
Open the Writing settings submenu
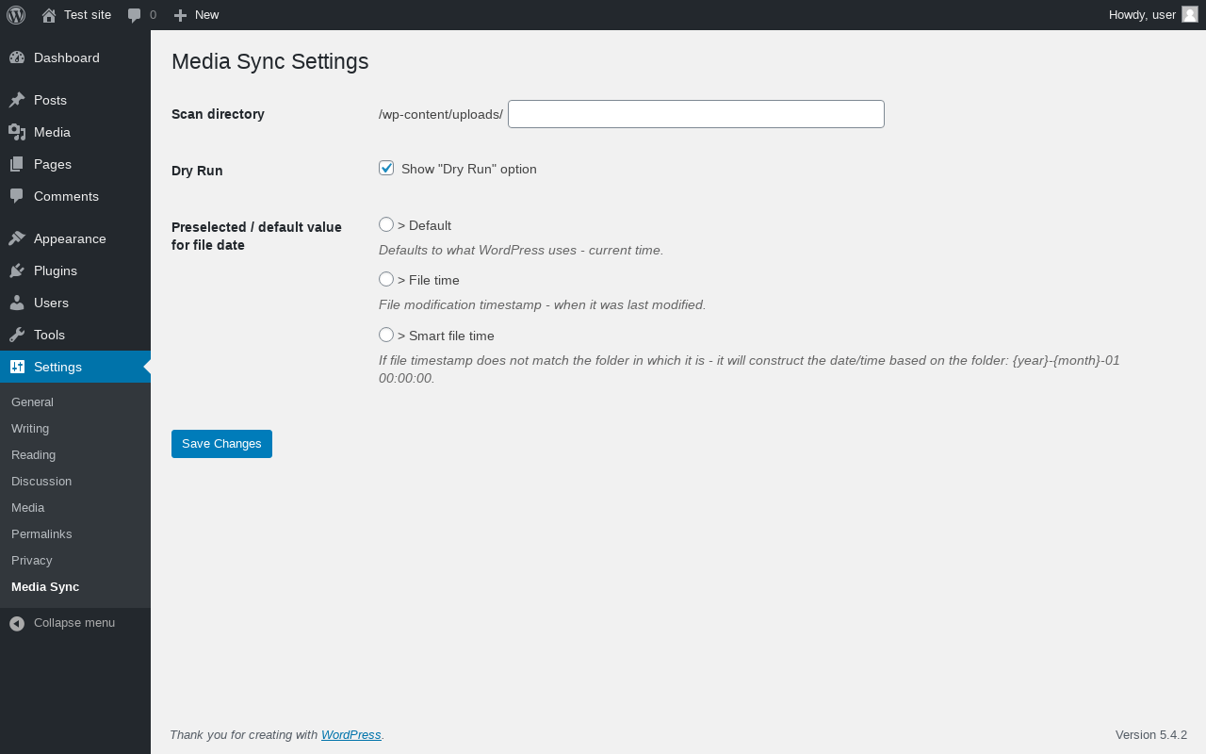pyautogui.click(x=75, y=428)
